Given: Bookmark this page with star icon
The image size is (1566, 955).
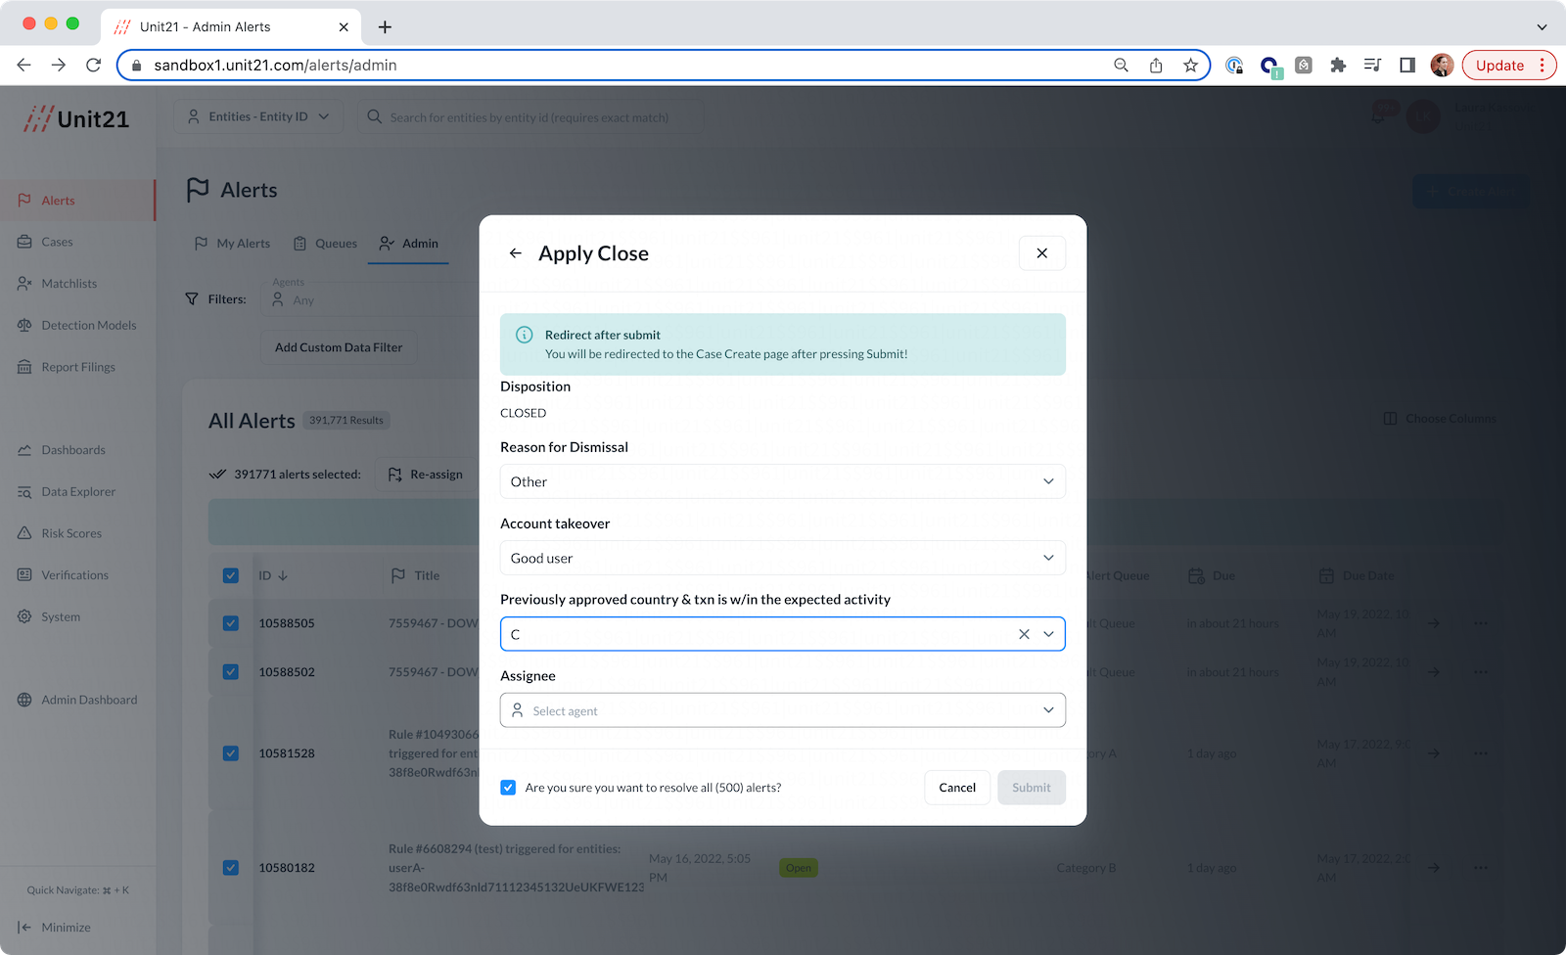Looking at the screenshot, I should coord(1190,66).
